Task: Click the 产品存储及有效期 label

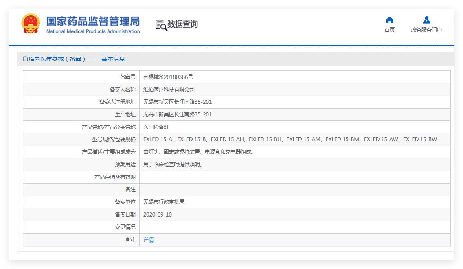Action: (x=115, y=177)
